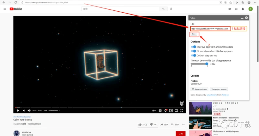Toggle subtitles in the video player
The height and width of the screenshot is (136, 259).
pyautogui.click(x=160, y=110)
